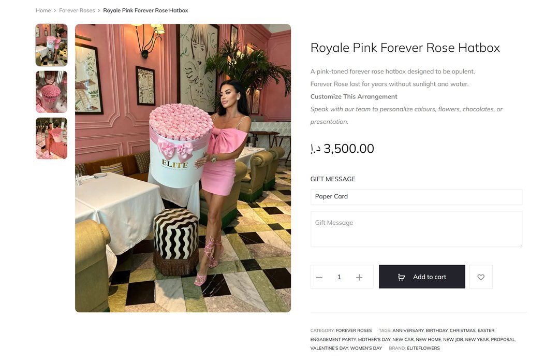Screen dimensions: 559x361
Task: Open the PROPOSAL tag link
Action: [x=503, y=340]
